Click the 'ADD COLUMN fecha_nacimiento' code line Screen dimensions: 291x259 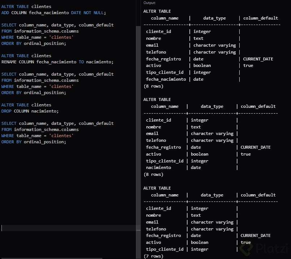[54, 13]
